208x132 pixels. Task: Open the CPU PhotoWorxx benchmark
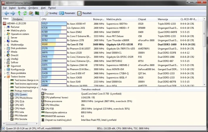[x=24, y=98]
